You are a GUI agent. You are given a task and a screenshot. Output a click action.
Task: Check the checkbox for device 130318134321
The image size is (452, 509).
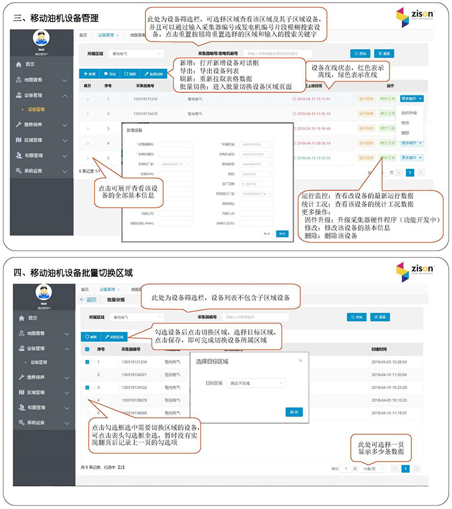[87, 375]
